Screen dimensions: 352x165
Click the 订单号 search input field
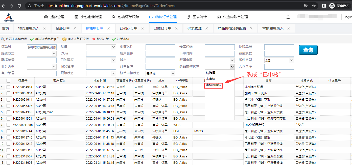pyautogui.click(x=41, y=47)
